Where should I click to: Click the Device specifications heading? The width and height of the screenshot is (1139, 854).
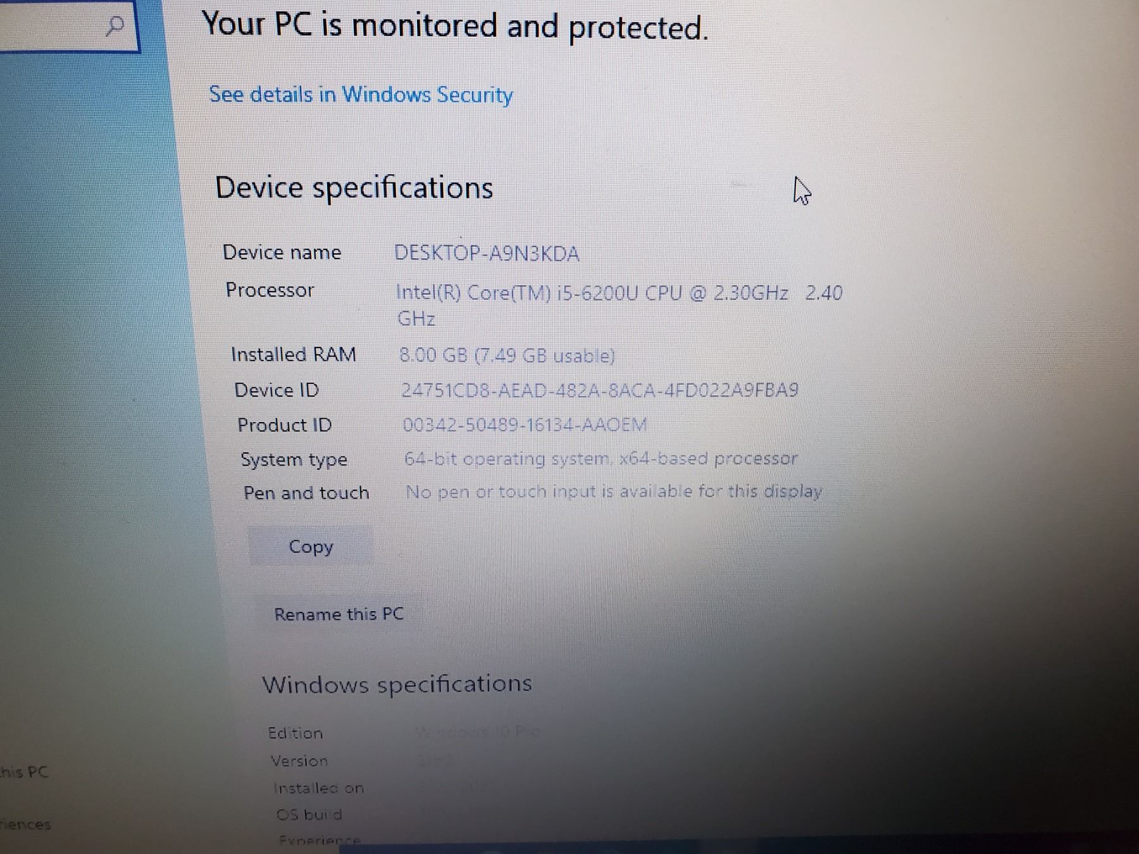[x=354, y=188]
